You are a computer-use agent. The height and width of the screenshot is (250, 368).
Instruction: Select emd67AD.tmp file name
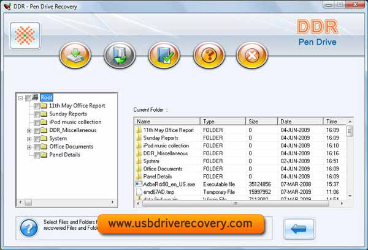click(159, 192)
